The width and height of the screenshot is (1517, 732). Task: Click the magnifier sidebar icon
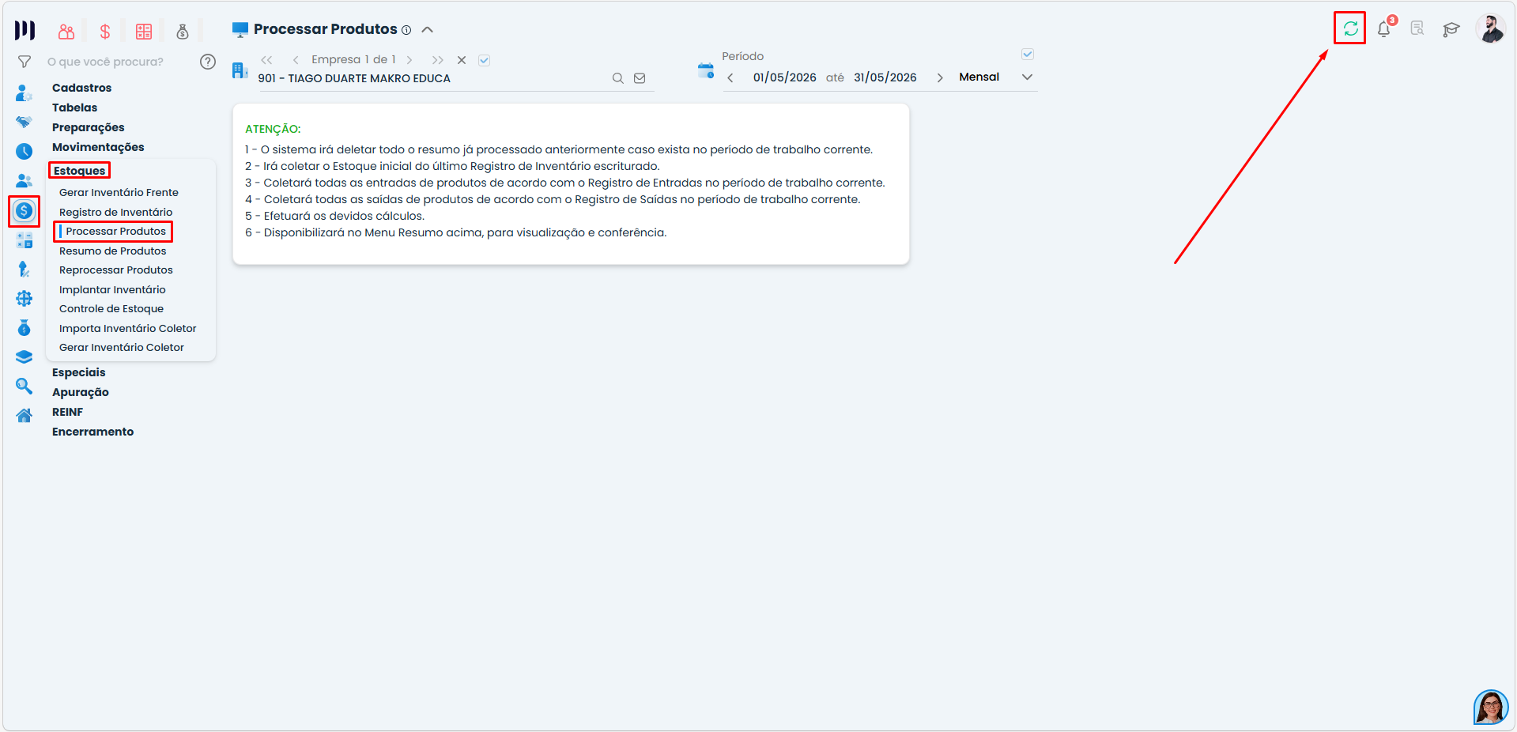pyautogui.click(x=25, y=387)
